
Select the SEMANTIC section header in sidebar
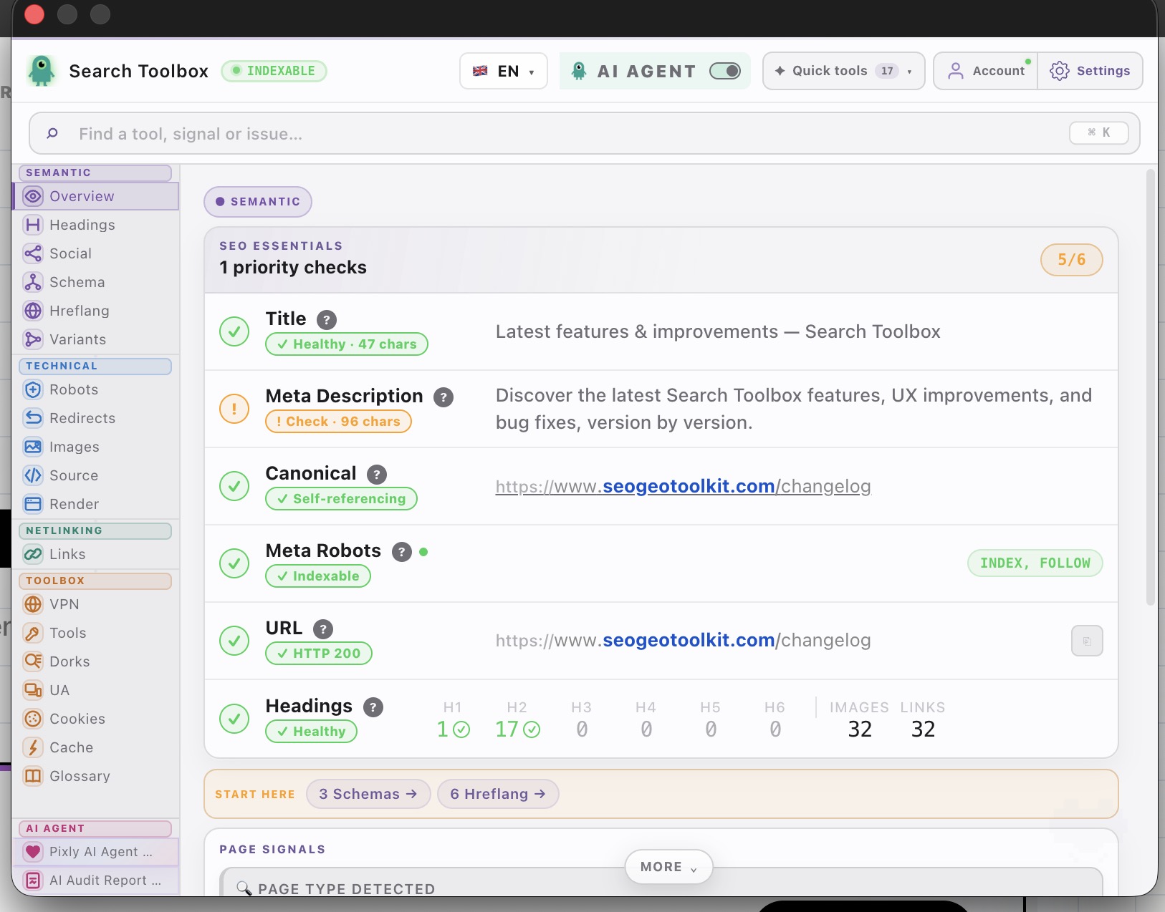point(95,173)
